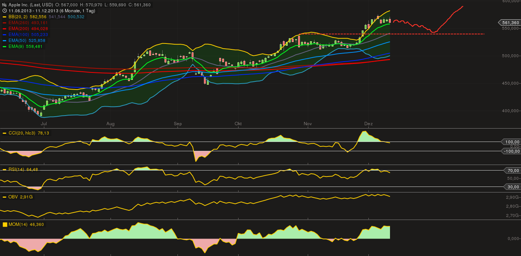The width and height of the screenshot is (521, 256).
Task: Click the blue EMA(100) legend color dash
Action: coord(4,35)
